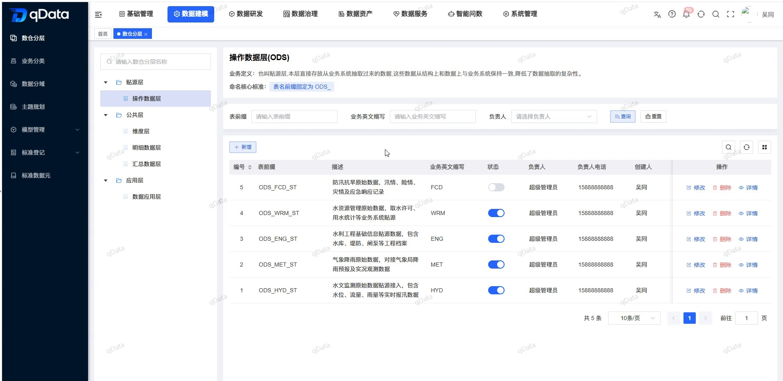Collapse the sidebar with the hamburger icon

tap(98, 15)
